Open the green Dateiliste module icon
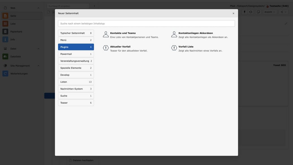Image resolution: width=293 pixels, height=165 pixels. click(x=5, y=57)
